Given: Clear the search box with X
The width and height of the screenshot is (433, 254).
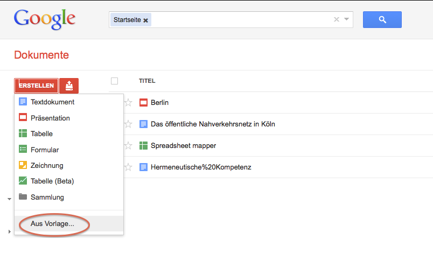Looking at the screenshot, I should tap(337, 19).
